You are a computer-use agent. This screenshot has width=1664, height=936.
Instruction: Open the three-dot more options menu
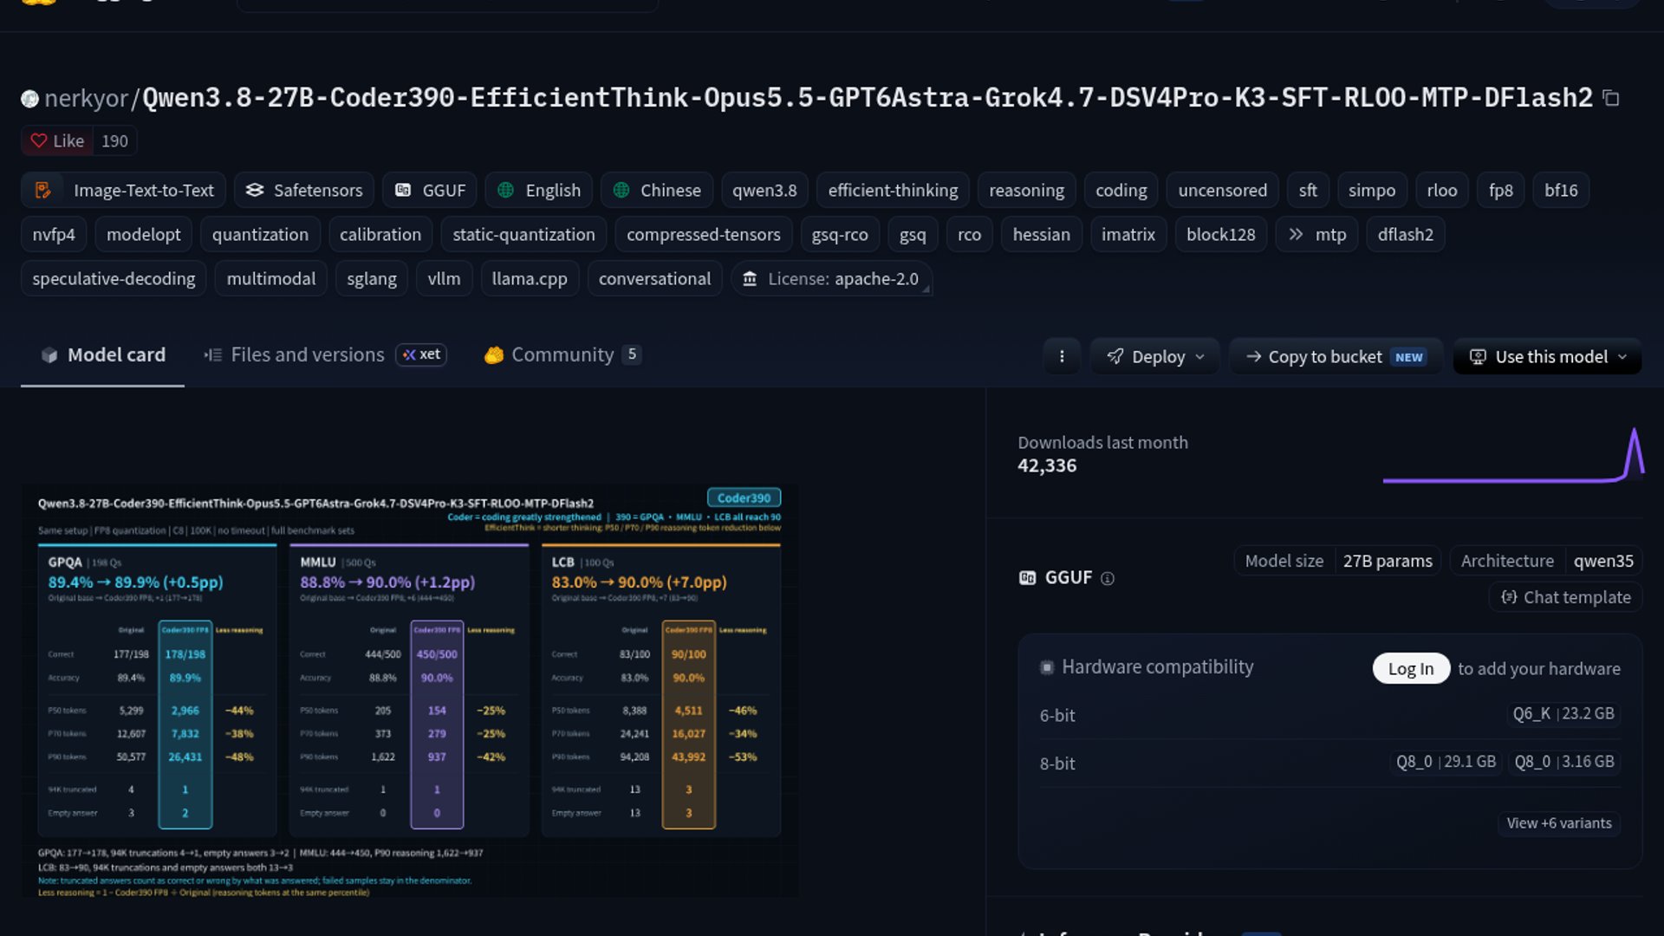pyautogui.click(x=1062, y=356)
